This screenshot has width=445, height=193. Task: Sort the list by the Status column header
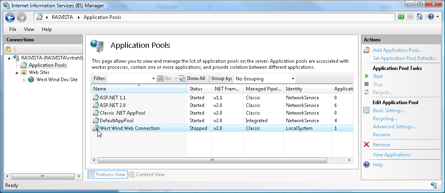tap(196, 89)
